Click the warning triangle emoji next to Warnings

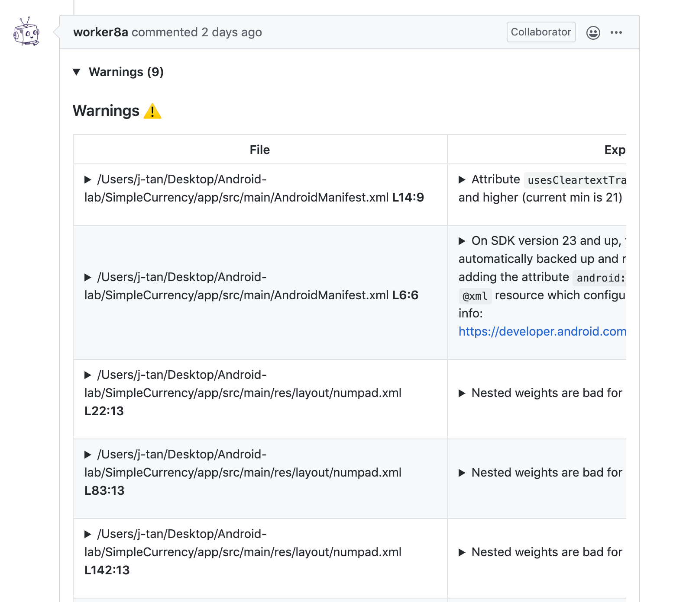point(152,111)
